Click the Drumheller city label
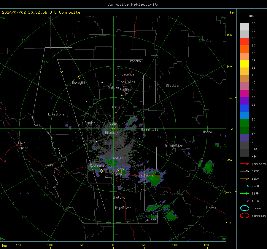The width and height of the screenshot is (267, 249). [174, 146]
